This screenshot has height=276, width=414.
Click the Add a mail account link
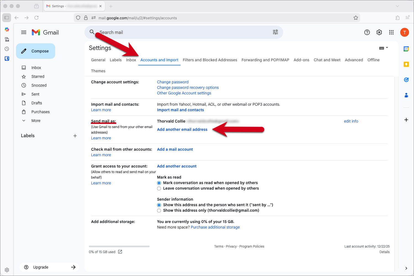click(175, 149)
